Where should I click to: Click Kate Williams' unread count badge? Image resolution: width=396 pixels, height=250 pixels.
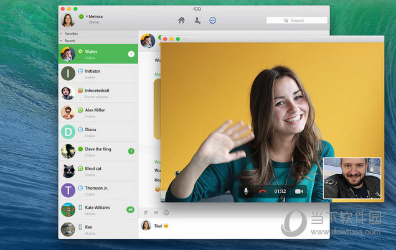(x=130, y=210)
